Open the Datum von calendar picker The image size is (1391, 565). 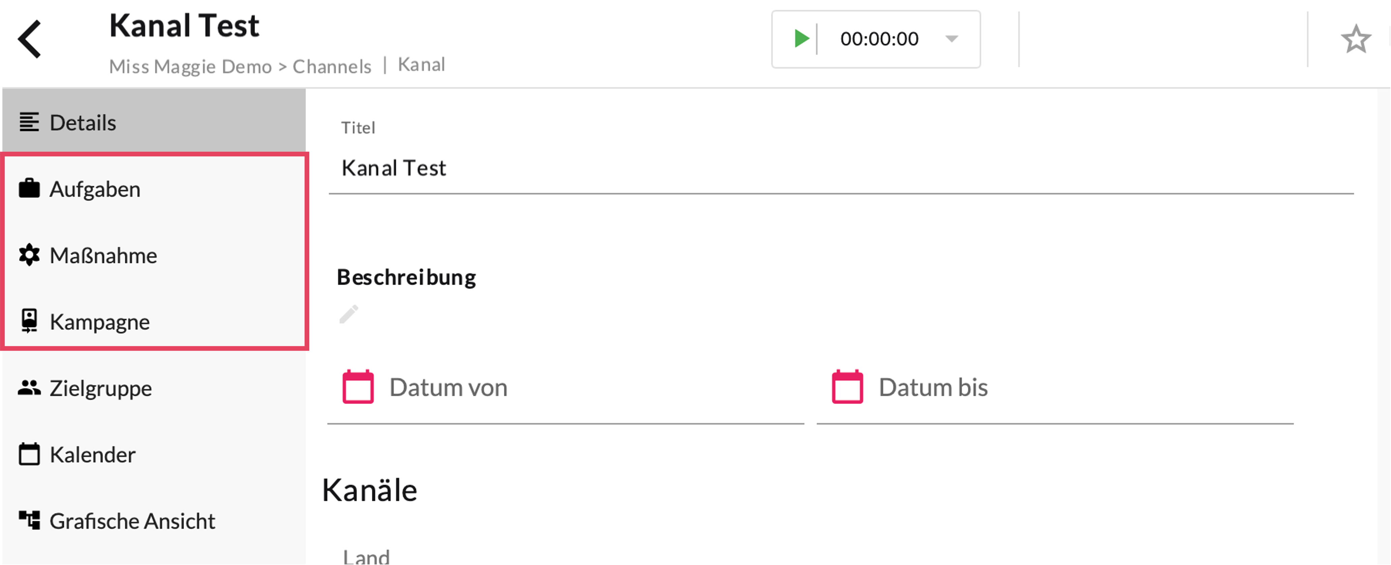coord(358,387)
